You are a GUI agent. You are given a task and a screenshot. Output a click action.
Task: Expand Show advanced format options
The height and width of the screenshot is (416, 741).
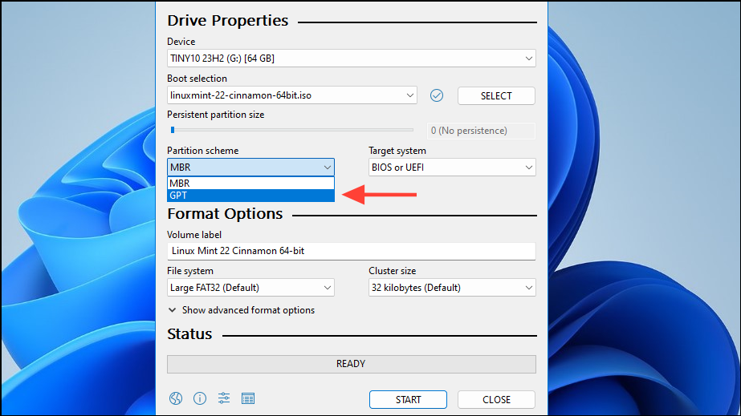click(242, 310)
